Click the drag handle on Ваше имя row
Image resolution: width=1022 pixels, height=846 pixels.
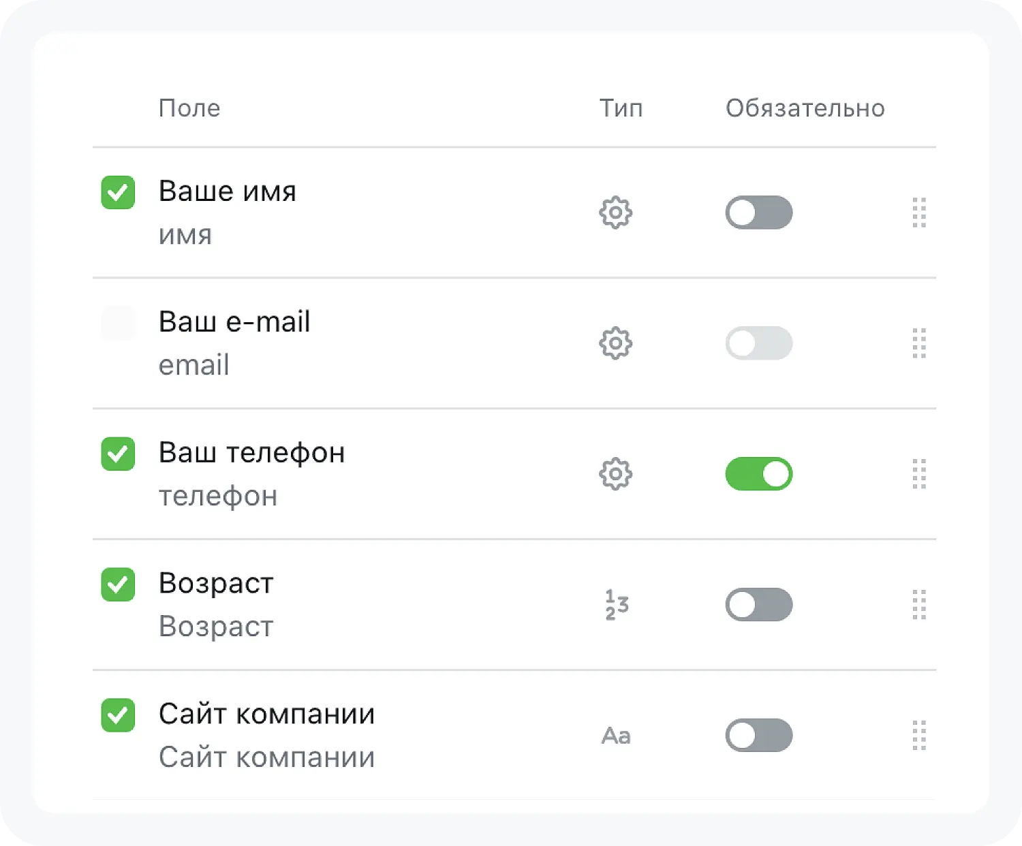(919, 213)
